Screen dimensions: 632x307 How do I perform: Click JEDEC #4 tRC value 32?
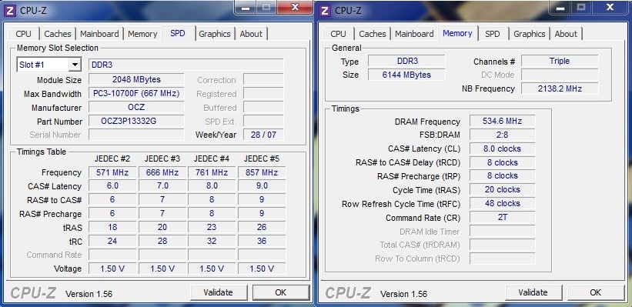click(212, 241)
